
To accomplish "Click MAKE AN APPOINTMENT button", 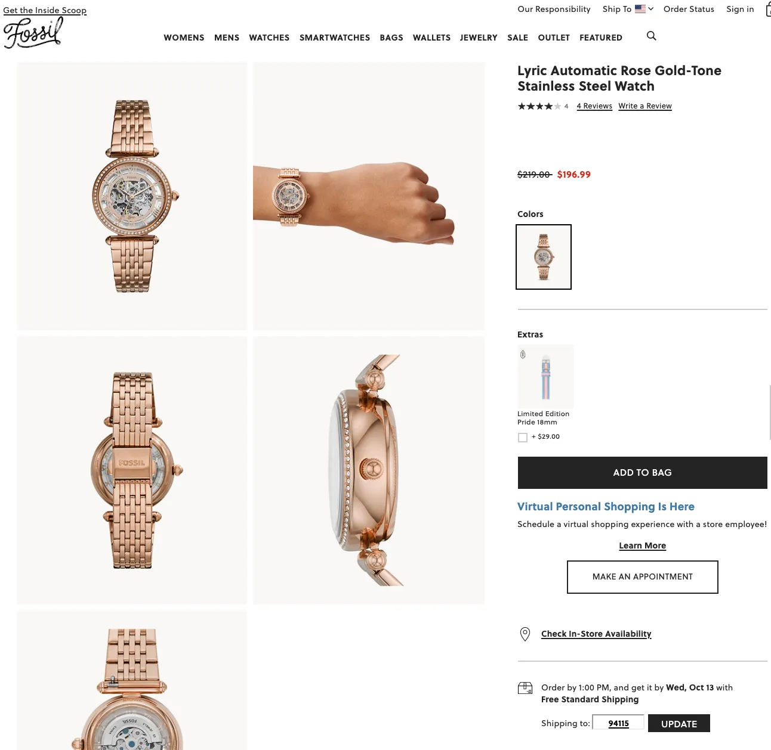I will 643,577.
